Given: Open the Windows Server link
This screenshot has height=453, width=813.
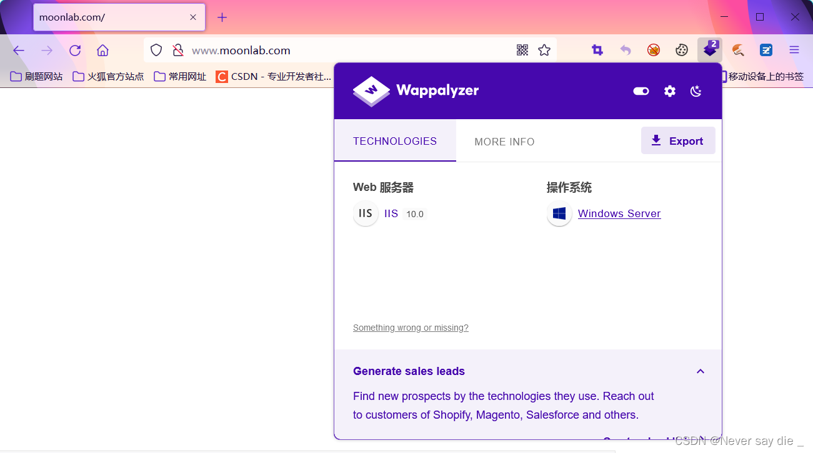Looking at the screenshot, I should click(619, 213).
